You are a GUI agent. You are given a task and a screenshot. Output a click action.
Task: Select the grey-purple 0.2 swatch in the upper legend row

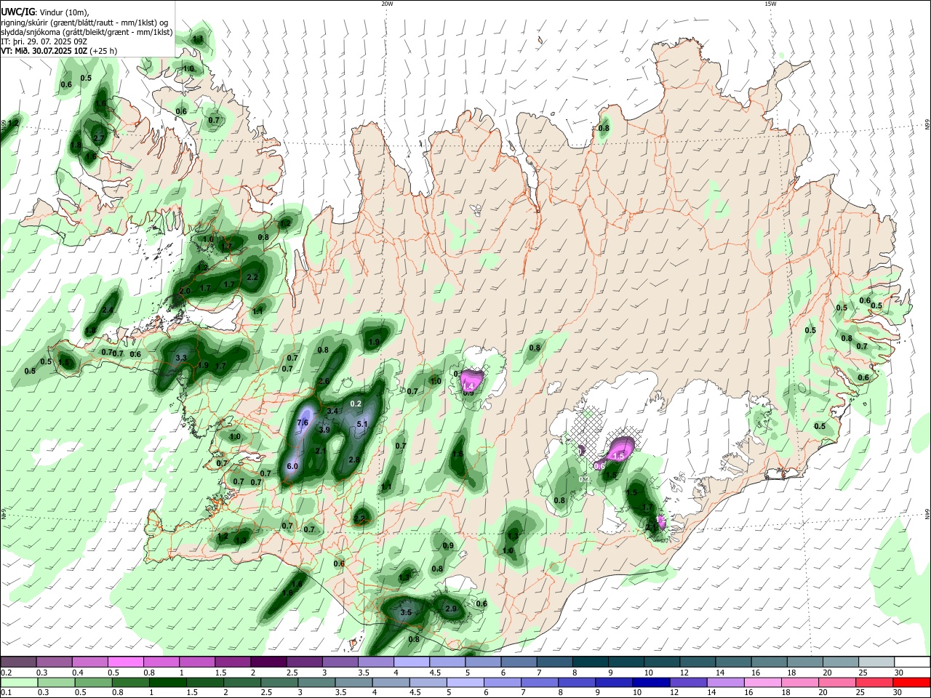click(x=19, y=662)
